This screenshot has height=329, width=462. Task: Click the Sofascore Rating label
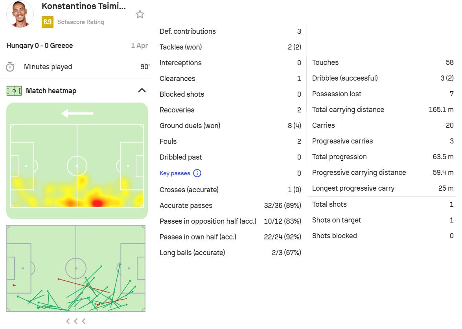(x=81, y=22)
